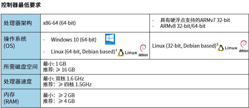This screenshot has height=108, width=249.
Task: Select the 处理器架构 row header cell
Action: click(x=21, y=23)
